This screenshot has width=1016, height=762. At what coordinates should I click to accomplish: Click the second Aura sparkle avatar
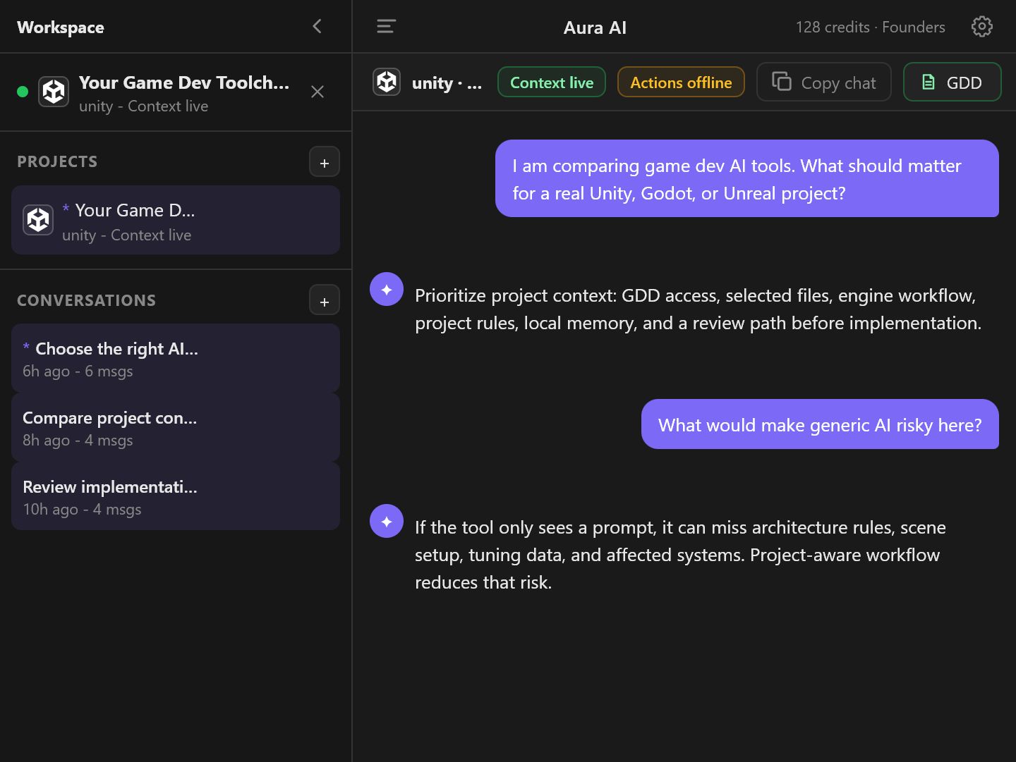(387, 521)
